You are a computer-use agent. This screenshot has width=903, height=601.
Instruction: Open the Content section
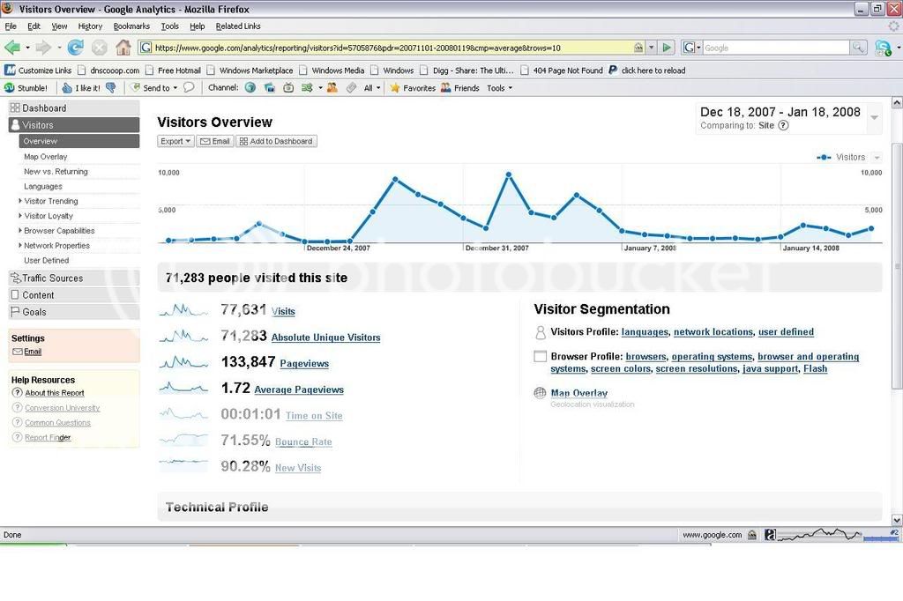coord(74,295)
